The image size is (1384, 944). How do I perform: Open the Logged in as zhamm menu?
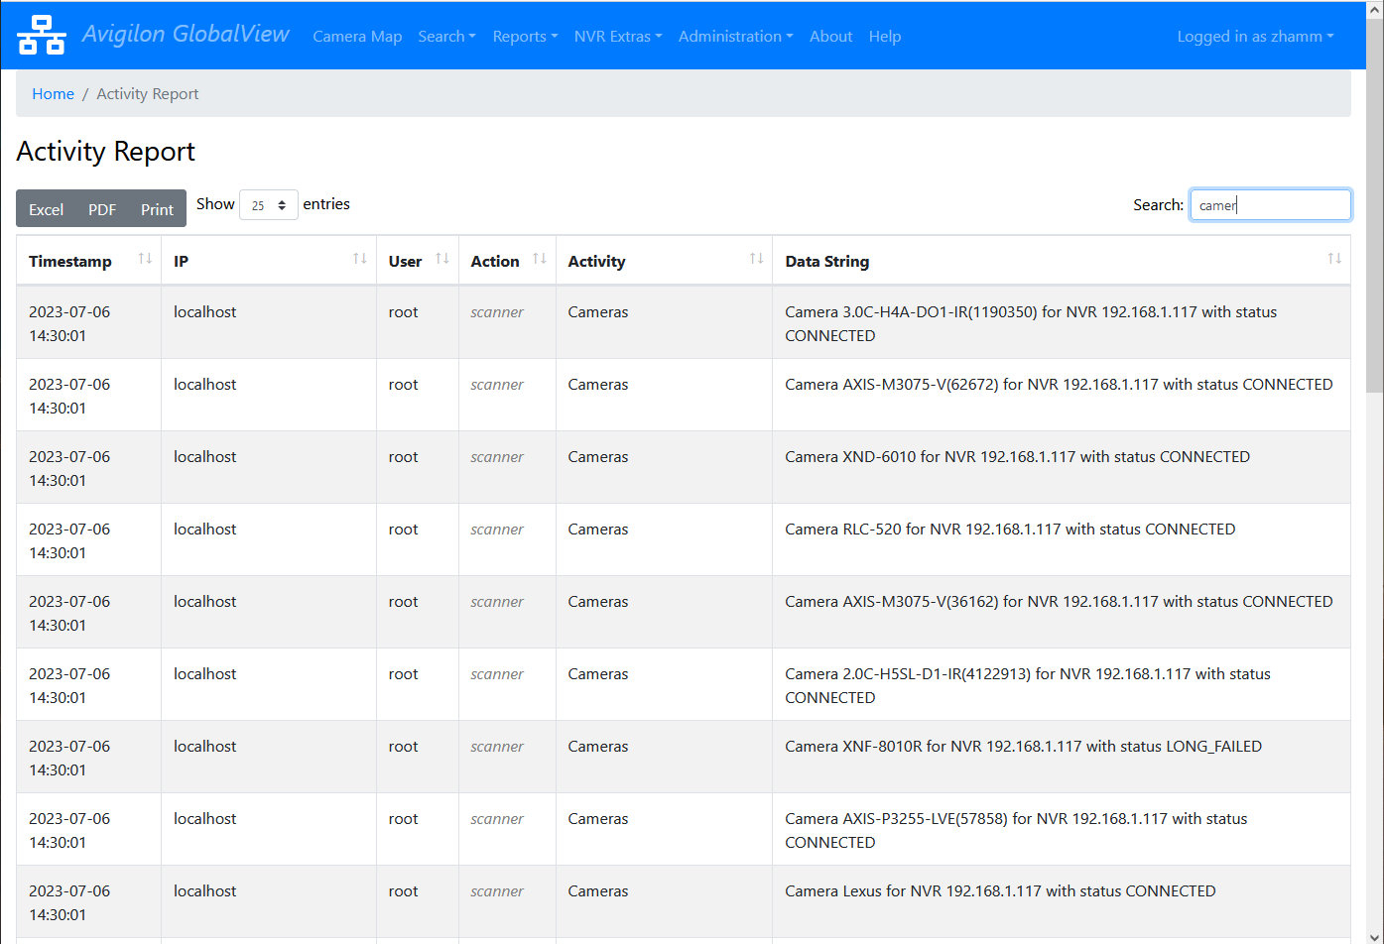(x=1255, y=36)
